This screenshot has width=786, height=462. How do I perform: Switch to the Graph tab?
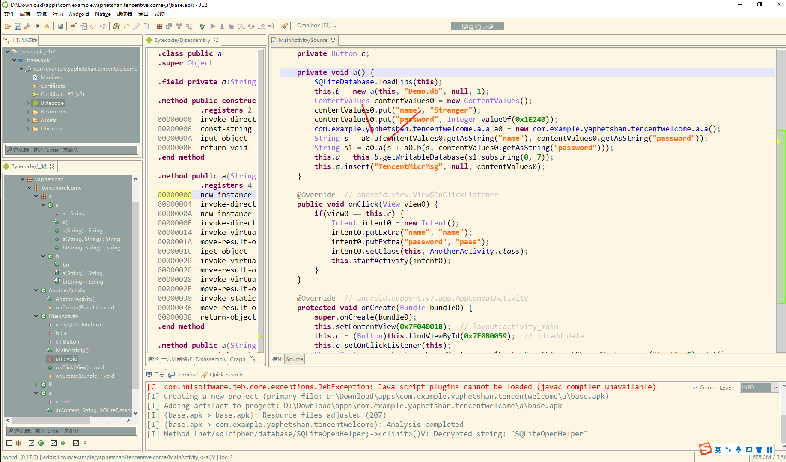238,359
